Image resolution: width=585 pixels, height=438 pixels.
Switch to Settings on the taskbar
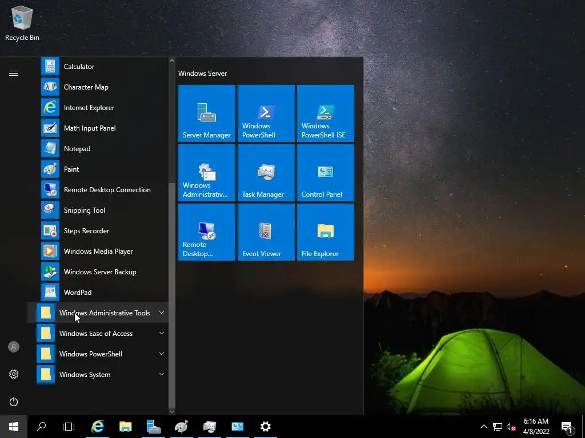(265, 427)
